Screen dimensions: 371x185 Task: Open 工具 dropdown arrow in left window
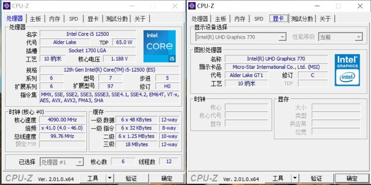[x=109, y=178]
